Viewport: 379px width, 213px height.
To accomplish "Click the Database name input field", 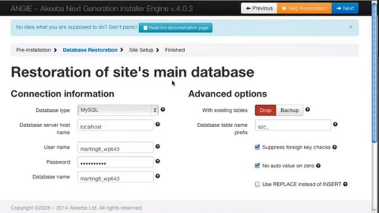I will click(x=115, y=177).
